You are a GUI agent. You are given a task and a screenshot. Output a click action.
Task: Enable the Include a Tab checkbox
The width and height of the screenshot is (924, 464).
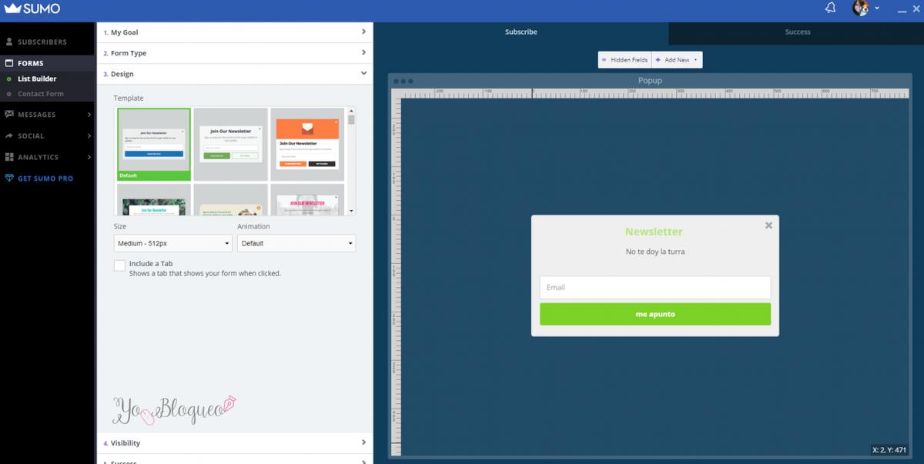(119, 265)
